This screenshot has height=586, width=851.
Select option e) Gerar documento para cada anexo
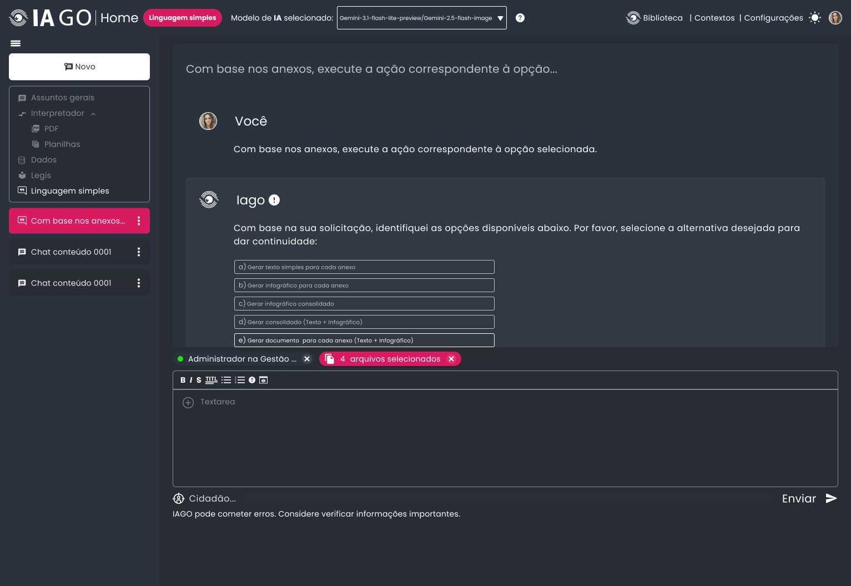coord(364,340)
